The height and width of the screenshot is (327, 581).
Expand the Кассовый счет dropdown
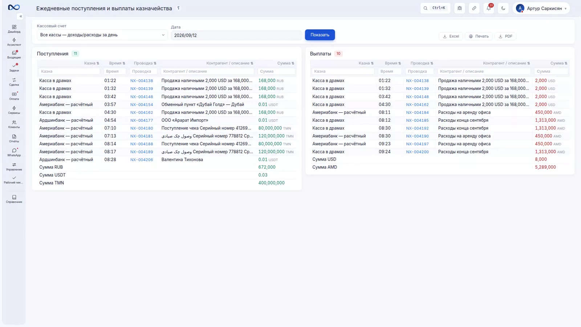[102, 35]
